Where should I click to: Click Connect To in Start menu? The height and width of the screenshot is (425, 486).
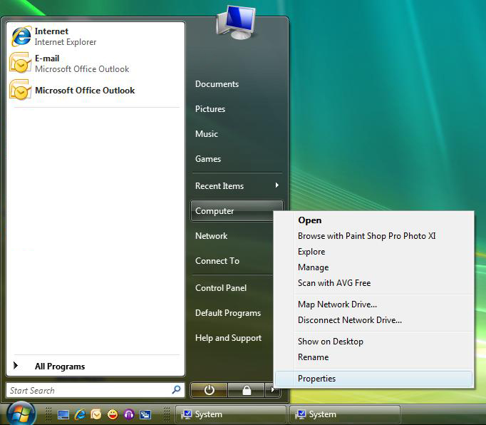217,261
